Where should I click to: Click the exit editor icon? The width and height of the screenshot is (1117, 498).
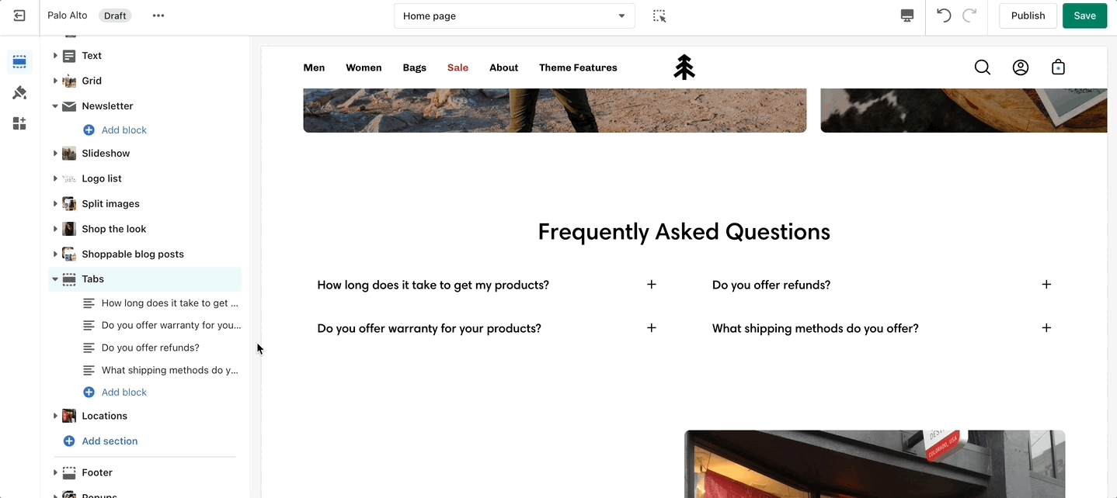[19, 16]
